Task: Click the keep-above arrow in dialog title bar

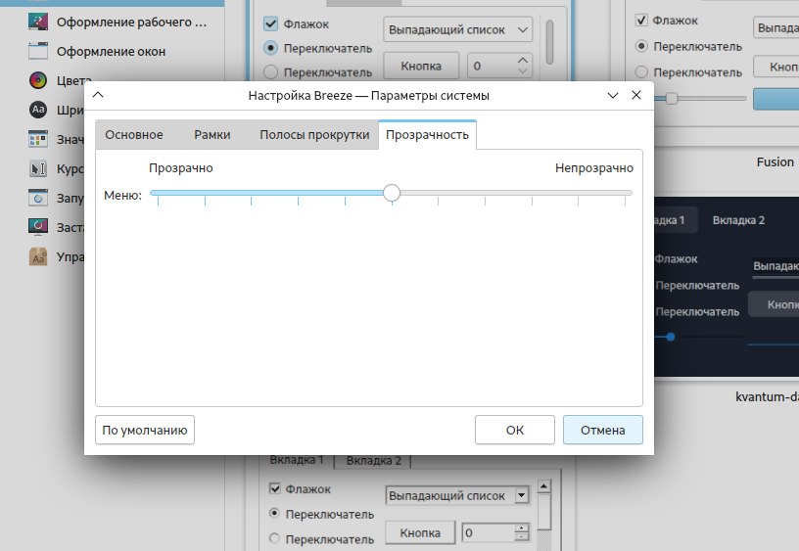Action: [98, 95]
